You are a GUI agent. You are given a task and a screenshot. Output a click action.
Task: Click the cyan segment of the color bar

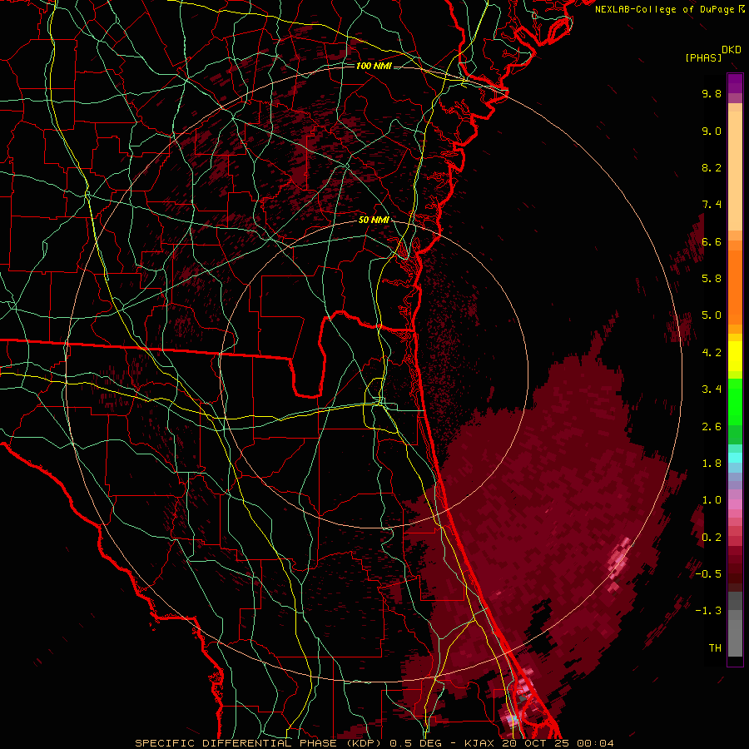tap(735, 458)
